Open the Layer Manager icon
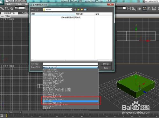Screen dimensions: 159x118 (139, 9)
